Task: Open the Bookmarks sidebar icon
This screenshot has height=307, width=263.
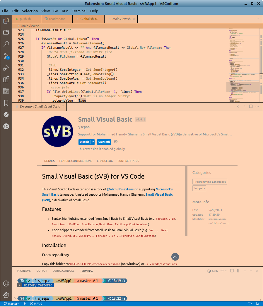Action: click(6, 103)
